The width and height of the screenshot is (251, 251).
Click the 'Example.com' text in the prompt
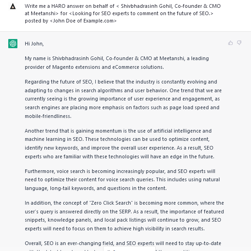tap(98, 21)
